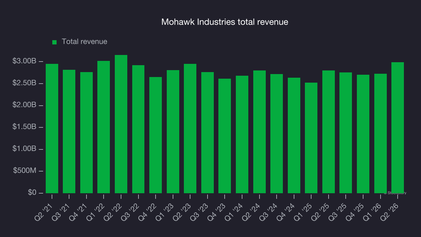This screenshot has height=237, width=421.
Task: Click the Q4 '22 revenue bar
Action: [x=156, y=135]
